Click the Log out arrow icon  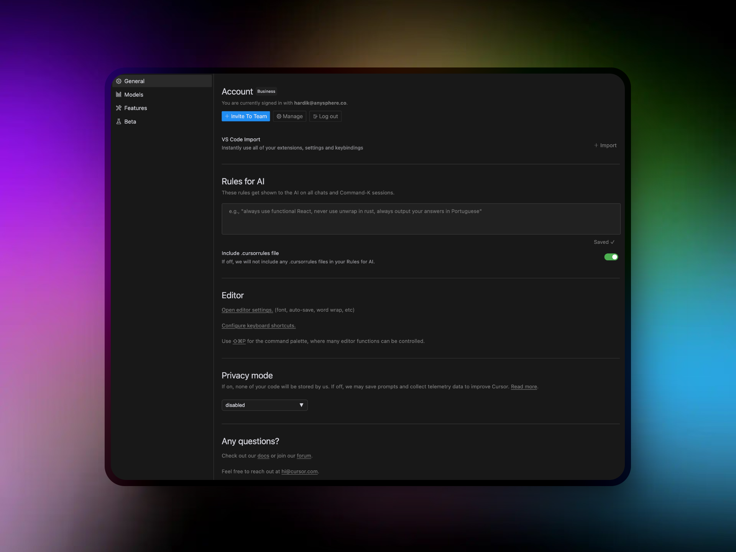click(315, 117)
